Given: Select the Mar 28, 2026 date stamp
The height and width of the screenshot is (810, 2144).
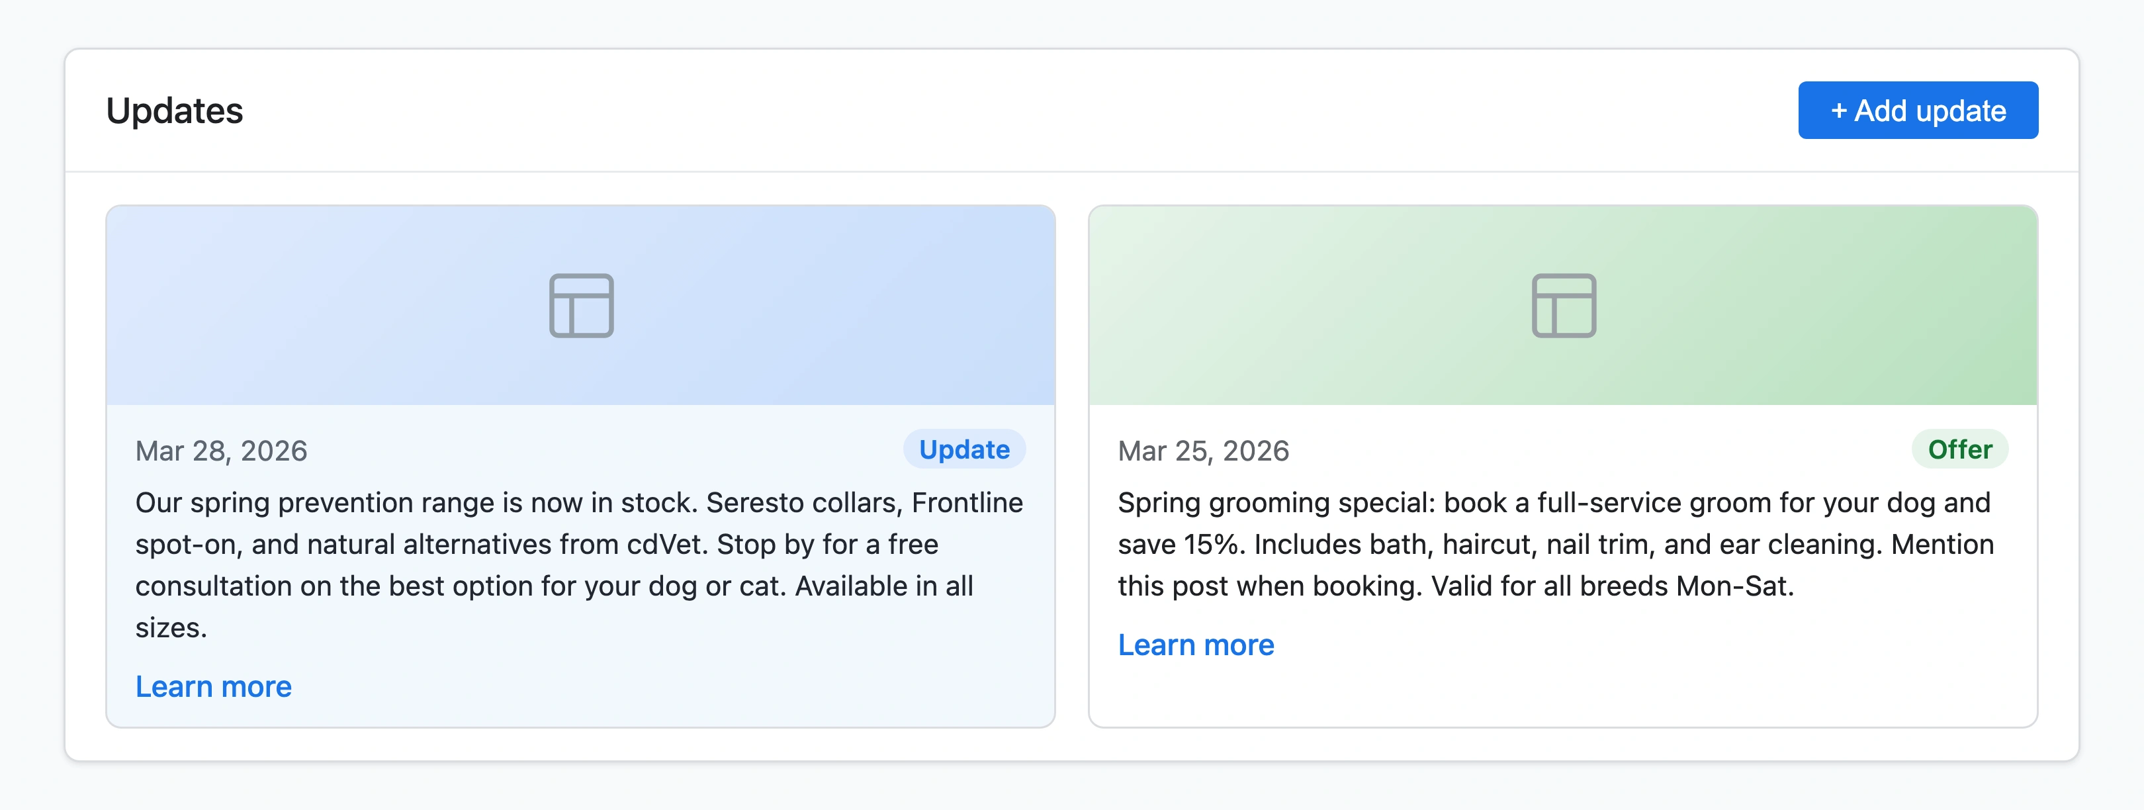Looking at the screenshot, I should click(x=220, y=451).
